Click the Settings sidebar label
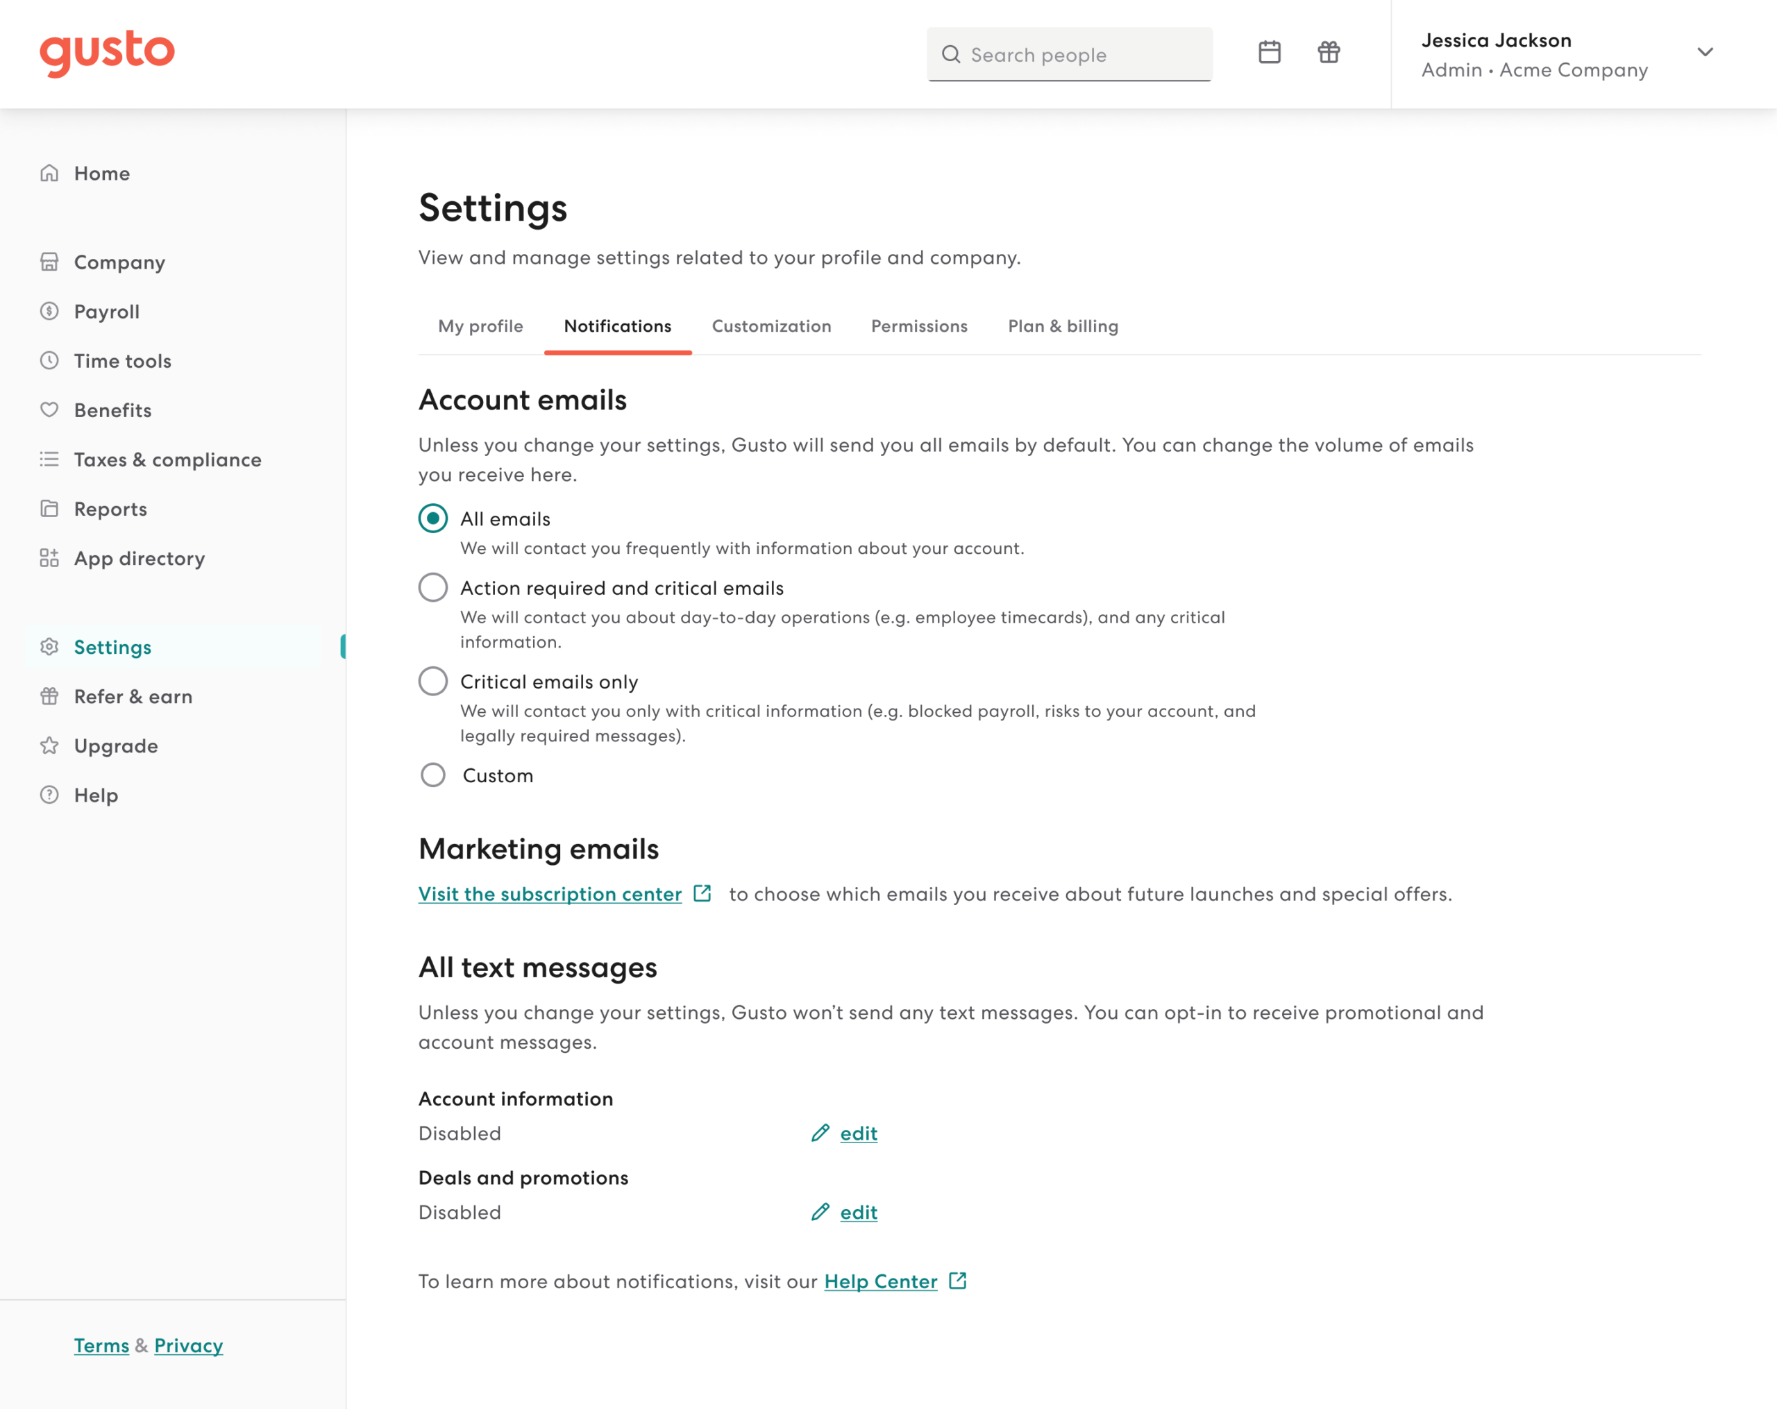 [x=113, y=647]
